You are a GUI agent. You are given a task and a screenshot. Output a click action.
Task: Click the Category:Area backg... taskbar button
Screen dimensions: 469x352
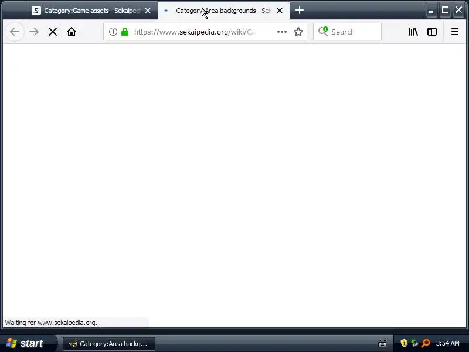(x=109, y=344)
